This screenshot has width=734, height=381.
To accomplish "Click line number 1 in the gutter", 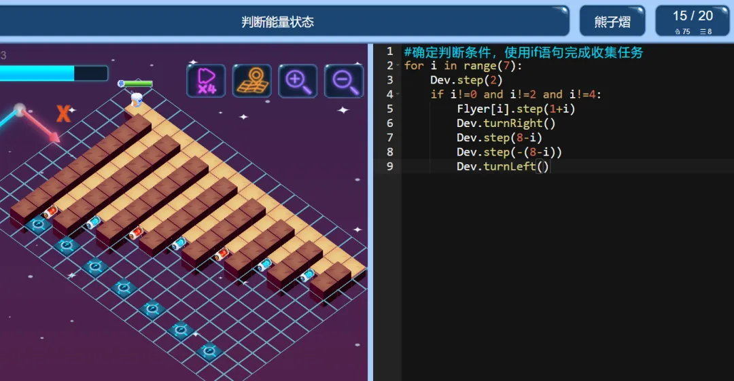I will pos(389,52).
